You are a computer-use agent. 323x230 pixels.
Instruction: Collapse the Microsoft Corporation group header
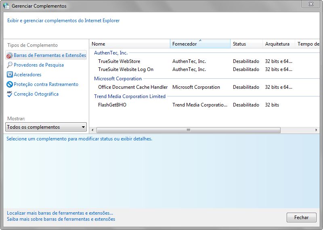(x=118, y=78)
